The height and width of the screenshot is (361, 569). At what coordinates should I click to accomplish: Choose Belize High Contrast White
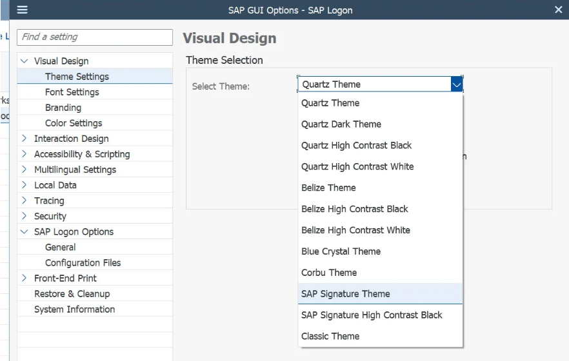[381, 230]
